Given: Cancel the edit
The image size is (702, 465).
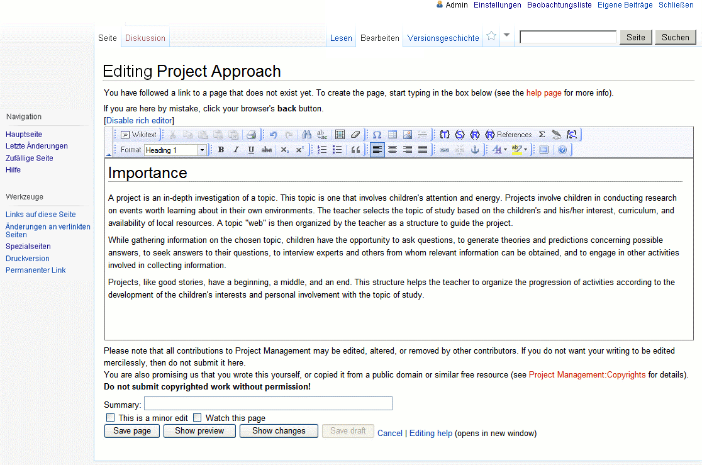Looking at the screenshot, I should [x=390, y=433].
